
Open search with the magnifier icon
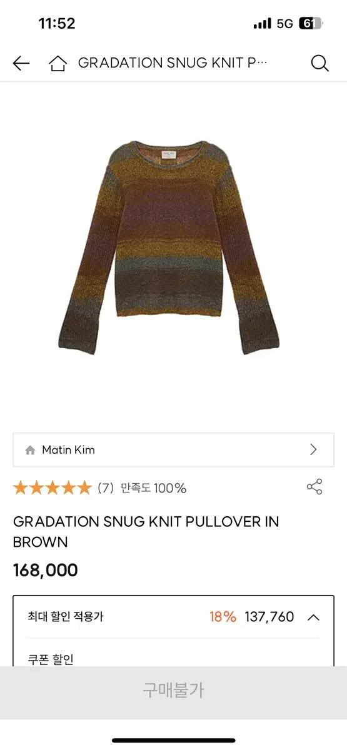[x=319, y=63]
